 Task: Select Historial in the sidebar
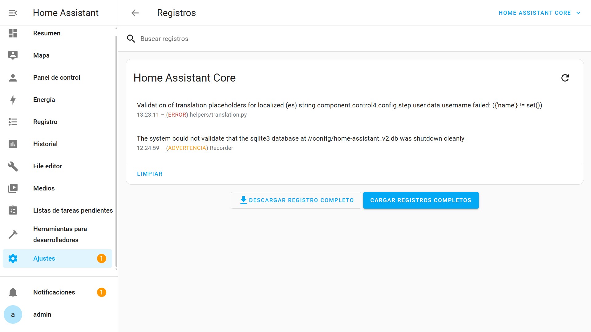[x=45, y=144]
